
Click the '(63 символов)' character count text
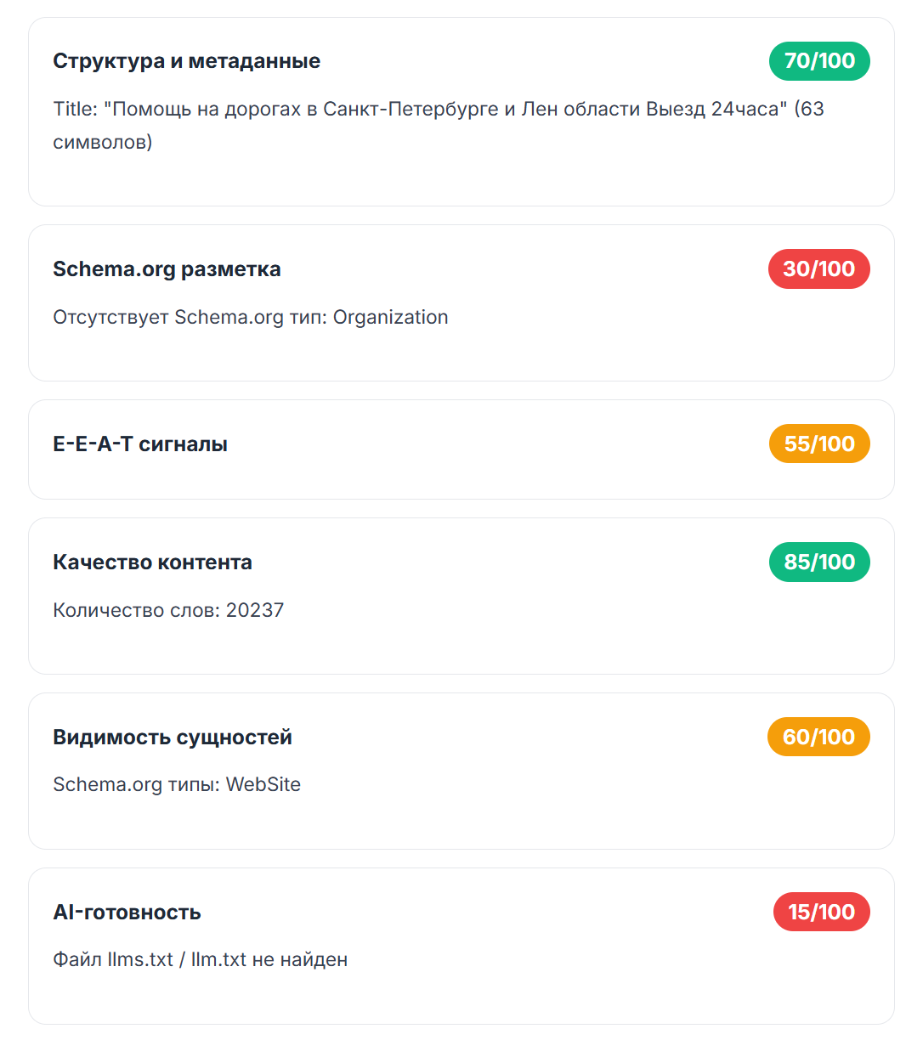pos(102,143)
